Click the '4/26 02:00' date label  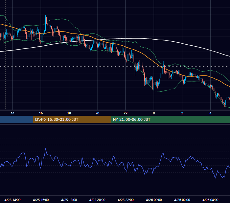(x=182, y=200)
